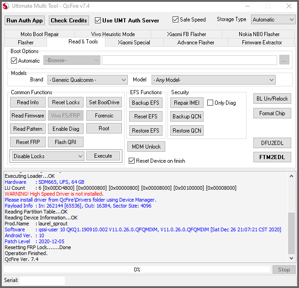Click the Enable Diag button
Screen dimensions: 299x288
[x=66, y=129]
